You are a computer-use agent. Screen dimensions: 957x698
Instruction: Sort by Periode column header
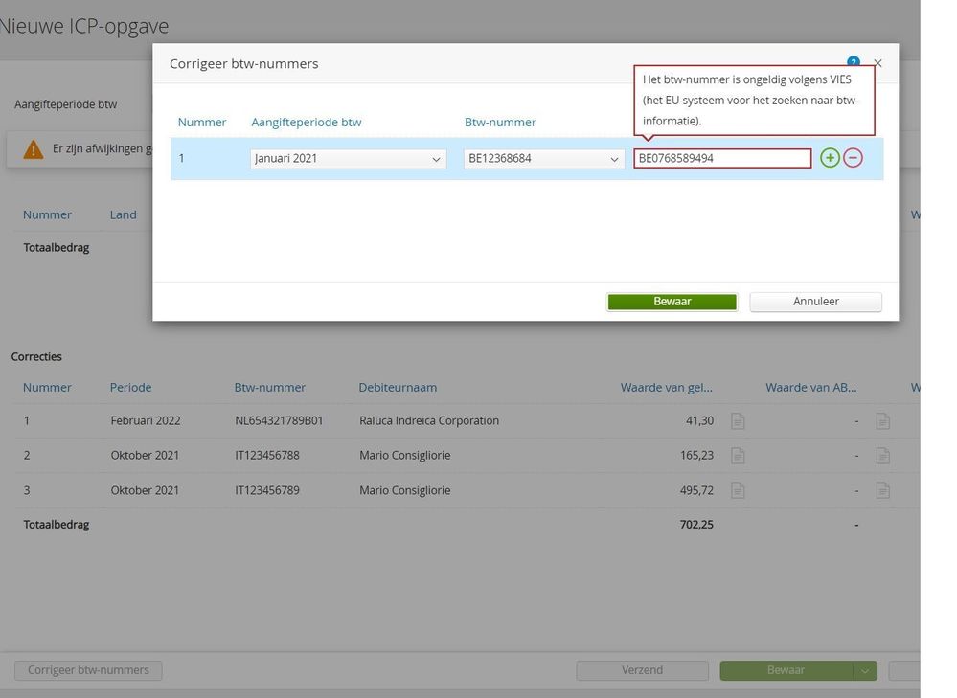(x=130, y=388)
